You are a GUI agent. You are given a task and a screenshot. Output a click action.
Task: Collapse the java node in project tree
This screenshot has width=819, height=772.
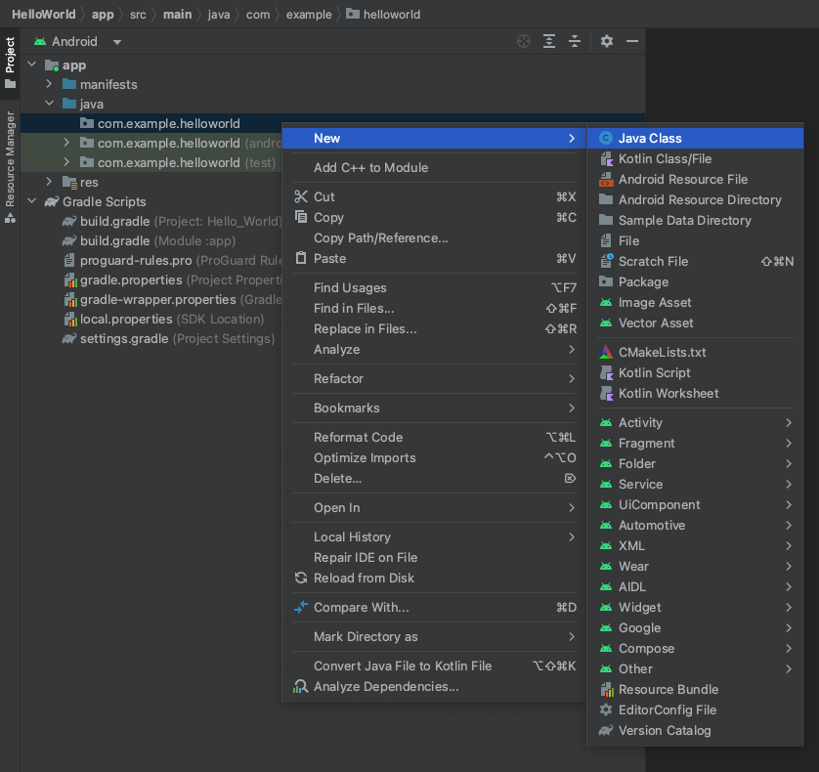(x=48, y=104)
